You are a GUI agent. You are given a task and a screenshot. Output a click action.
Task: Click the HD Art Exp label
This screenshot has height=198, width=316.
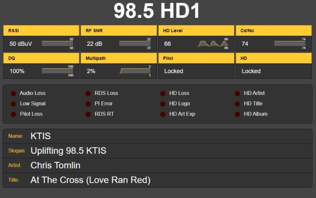point(182,114)
